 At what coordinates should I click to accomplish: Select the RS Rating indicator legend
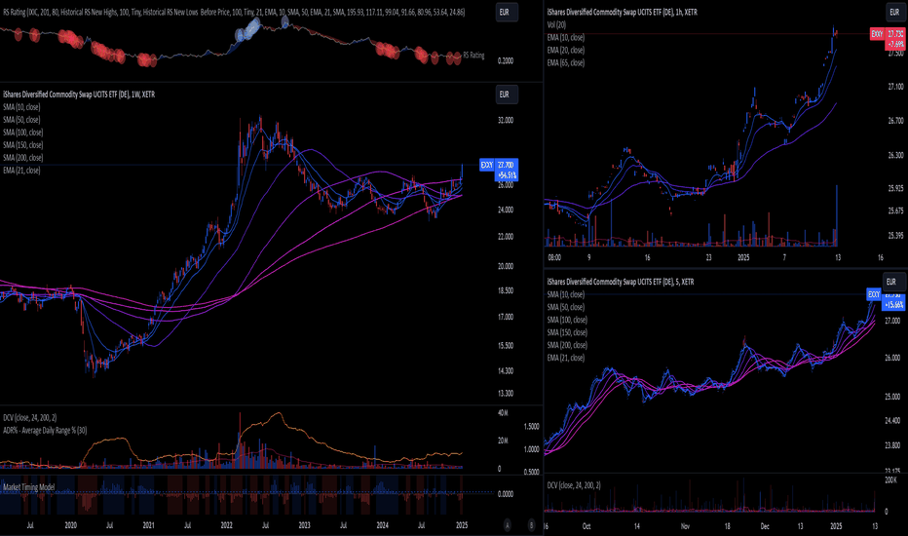coord(233,12)
